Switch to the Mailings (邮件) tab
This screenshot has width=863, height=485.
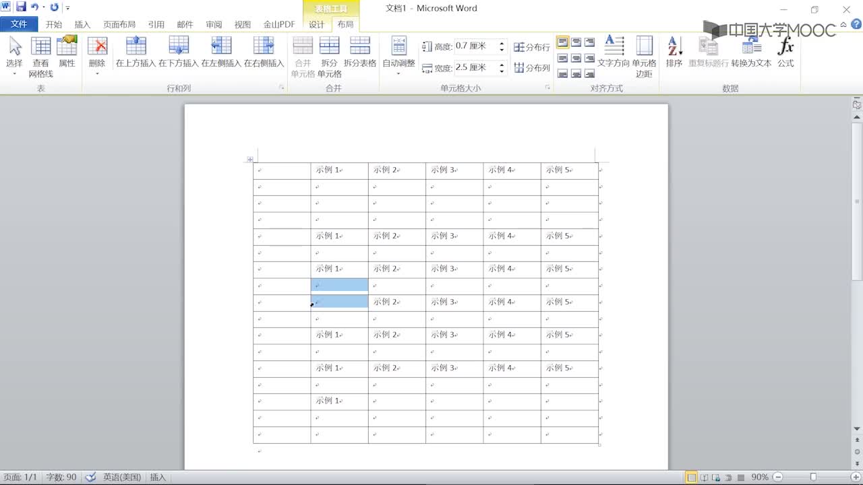click(185, 24)
